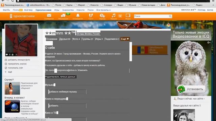Click the cover theme color circle icon

169,25
